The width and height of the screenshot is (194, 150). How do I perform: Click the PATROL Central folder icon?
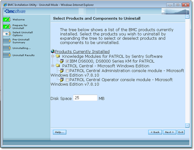point(58,65)
